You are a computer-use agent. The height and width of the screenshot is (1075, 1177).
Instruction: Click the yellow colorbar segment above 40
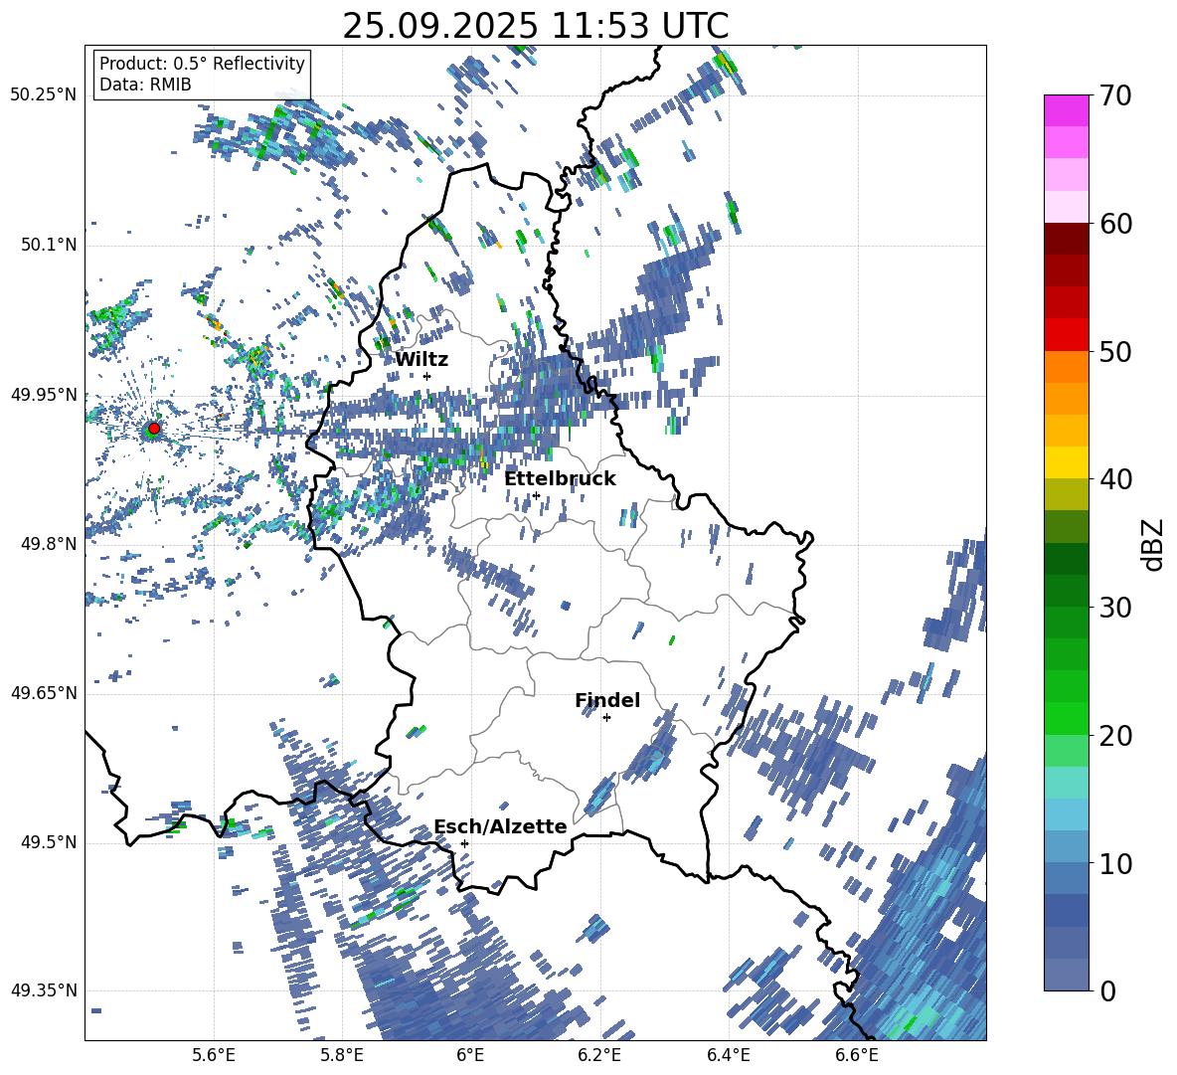click(x=1066, y=462)
